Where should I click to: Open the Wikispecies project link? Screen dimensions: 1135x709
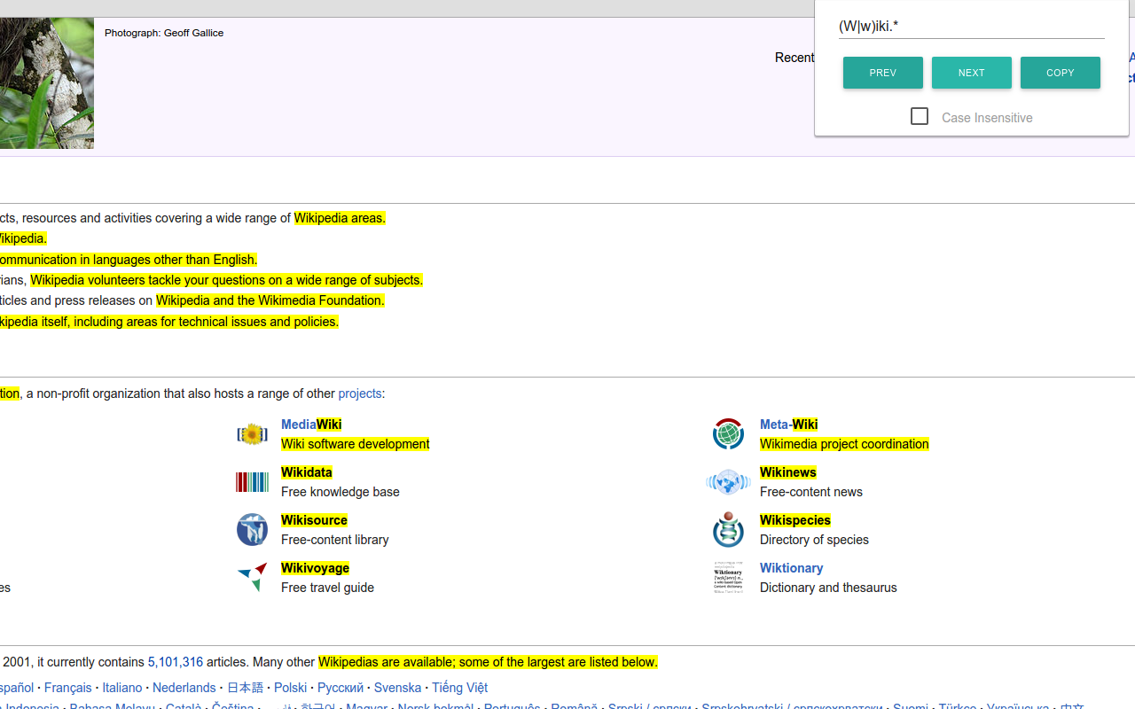pos(795,520)
